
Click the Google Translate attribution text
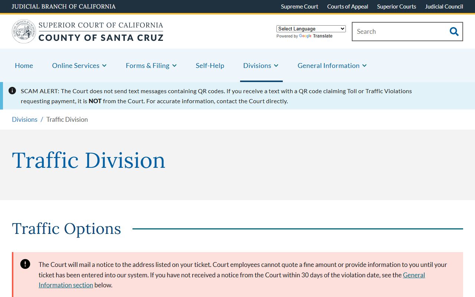click(304, 36)
